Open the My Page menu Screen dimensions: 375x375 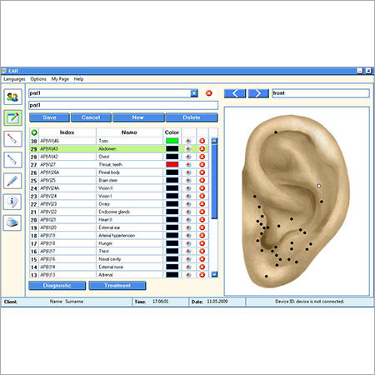click(x=60, y=79)
